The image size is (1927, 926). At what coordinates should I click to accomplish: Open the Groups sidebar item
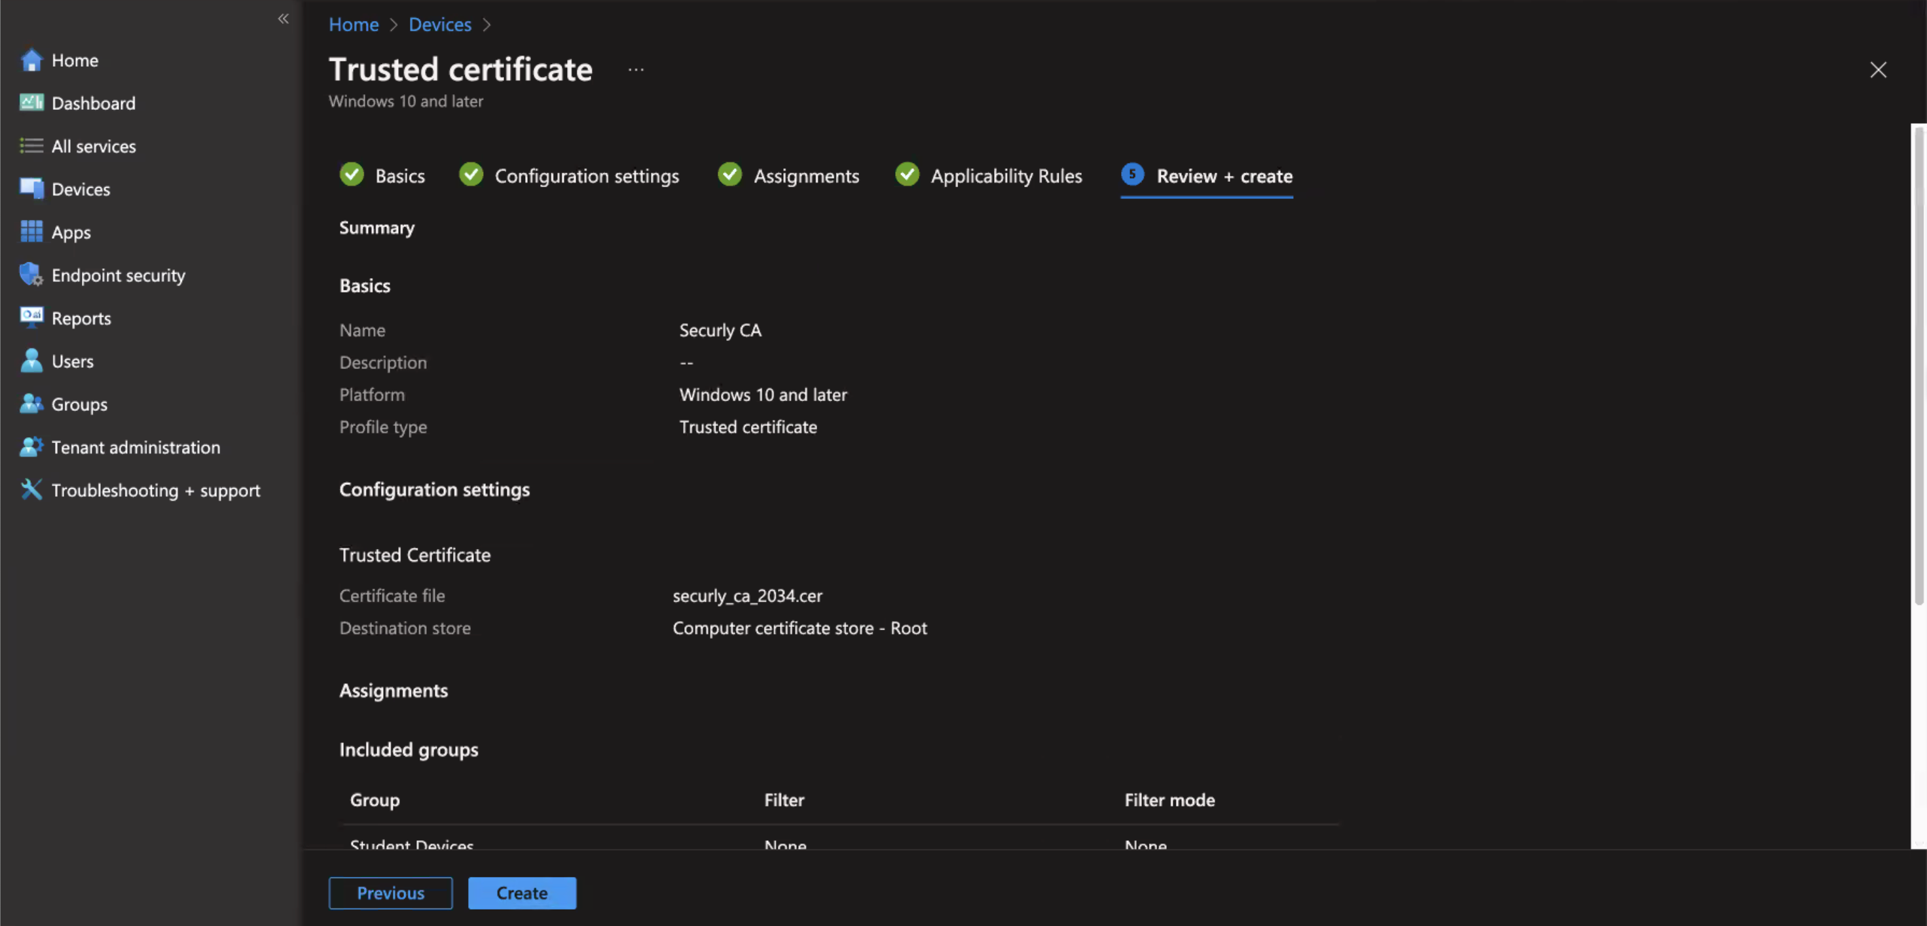click(x=79, y=404)
